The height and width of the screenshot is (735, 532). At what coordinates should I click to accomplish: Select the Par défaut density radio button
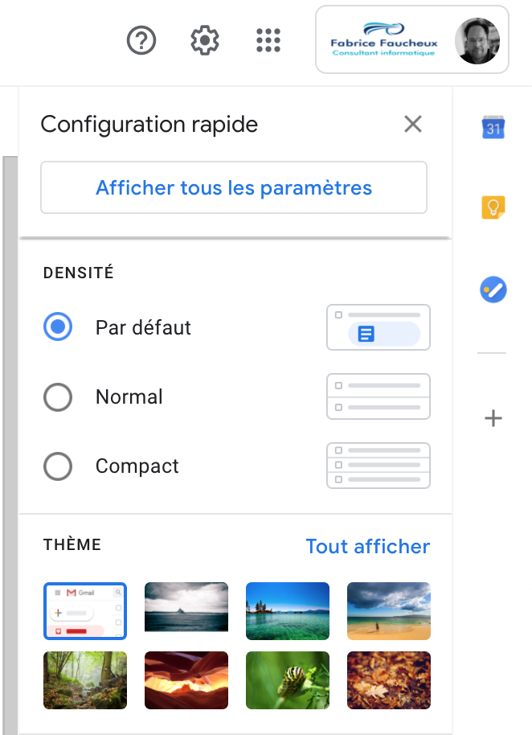[x=58, y=326]
